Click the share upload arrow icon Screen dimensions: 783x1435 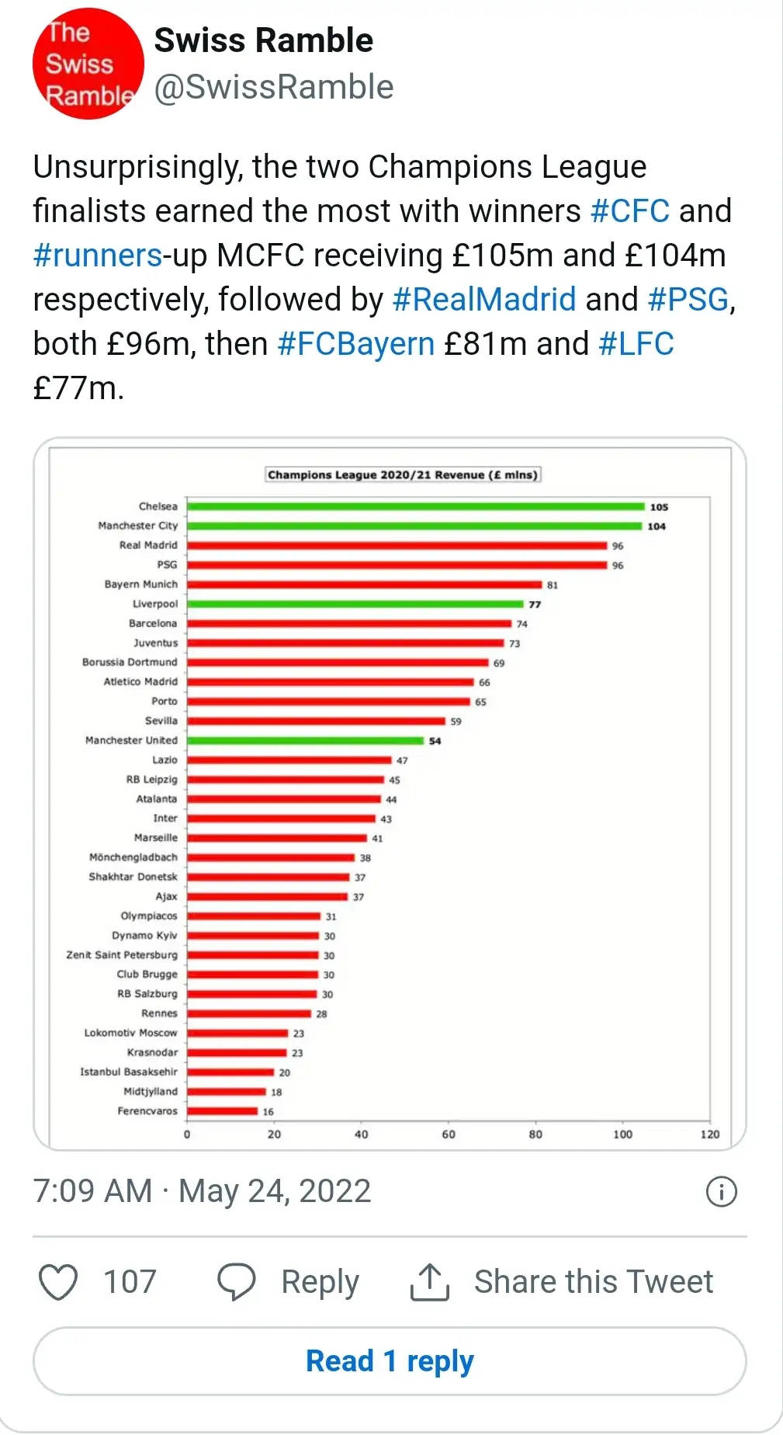(429, 1282)
